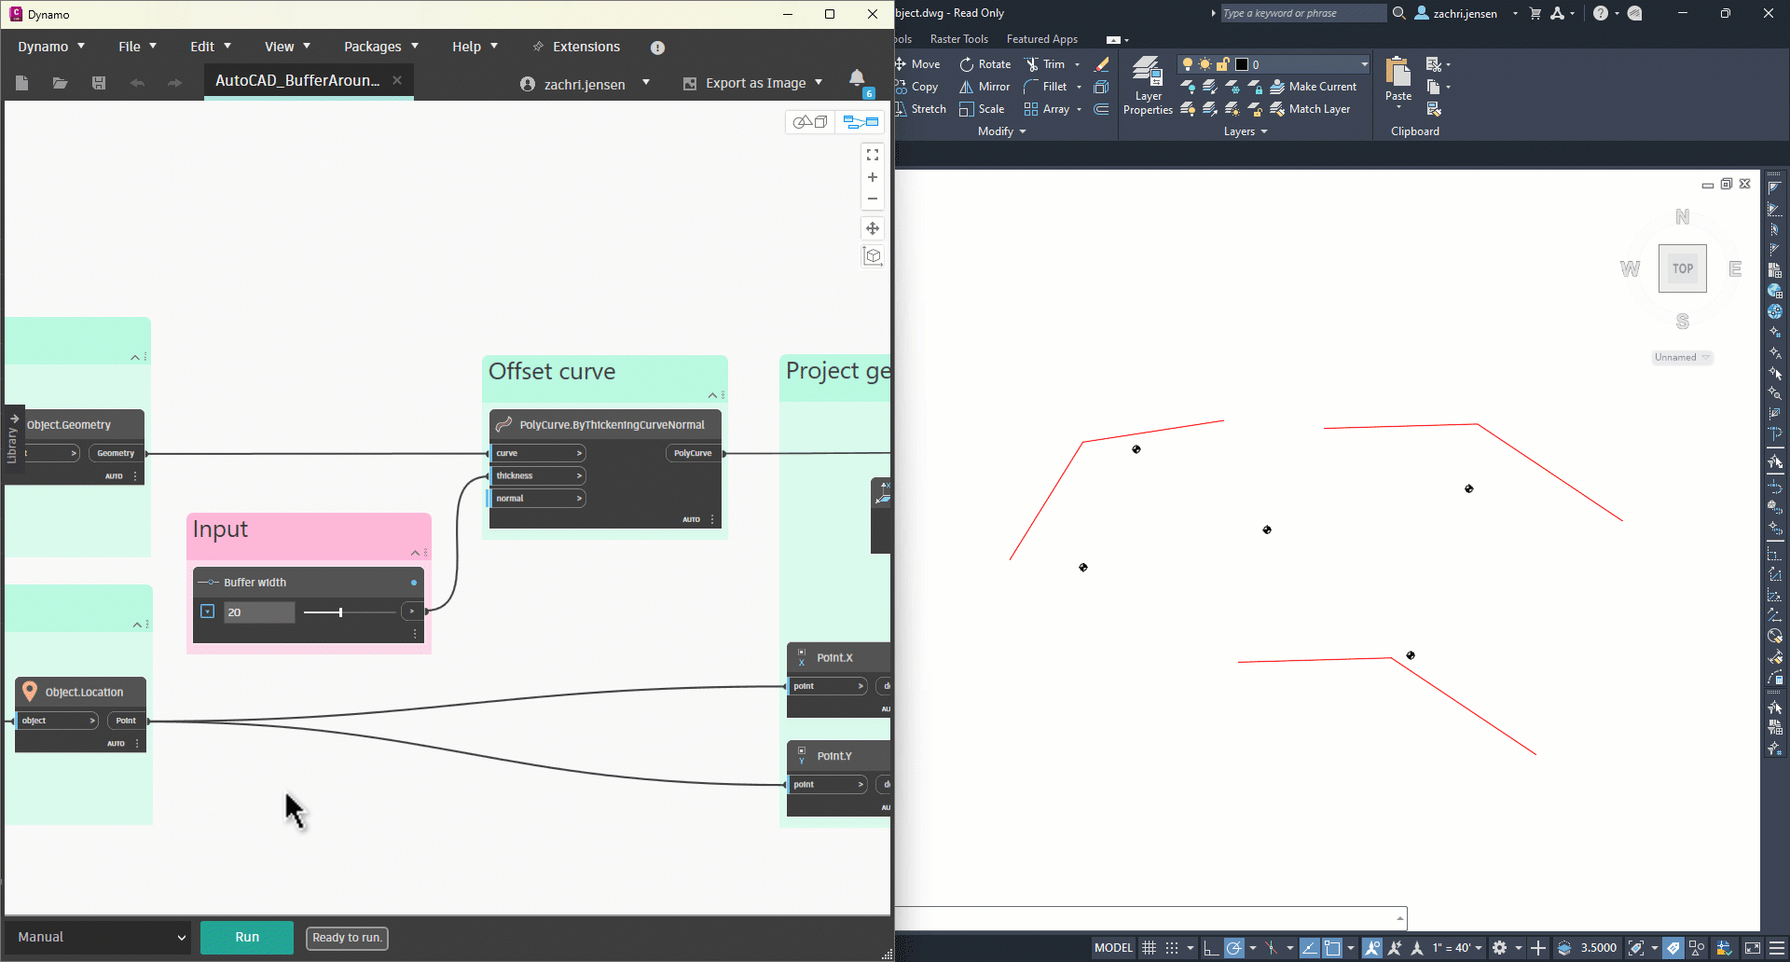Screen dimensions: 1790x962
Task: Click the Paste clipboard icon
Action: click(1398, 76)
